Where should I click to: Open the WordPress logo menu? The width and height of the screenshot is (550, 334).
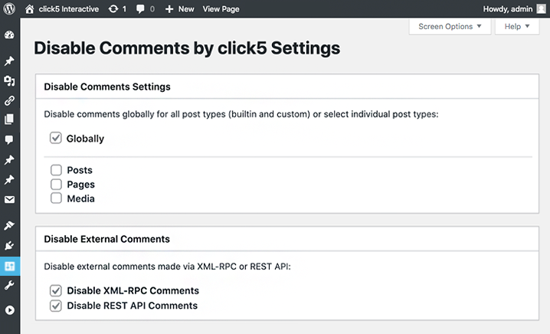(9, 8)
